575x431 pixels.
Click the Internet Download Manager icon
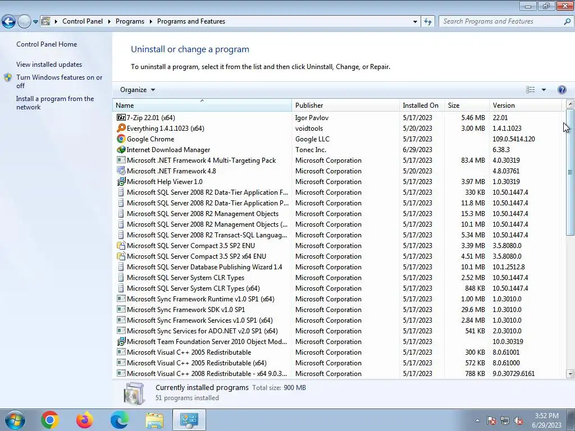coord(121,149)
